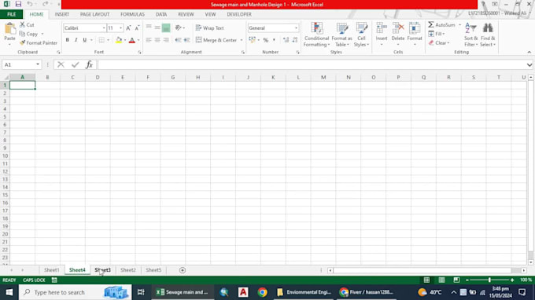Image resolution: width=535 pixels, height=300 pixels.
Task: Toggle Underline formatting
Action: click(85, 40)
